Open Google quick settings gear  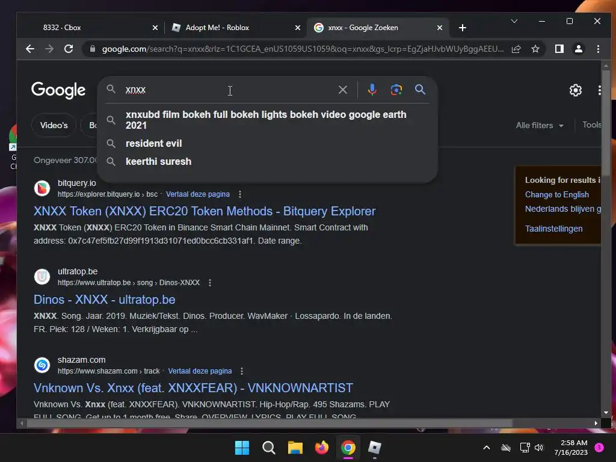576,90
